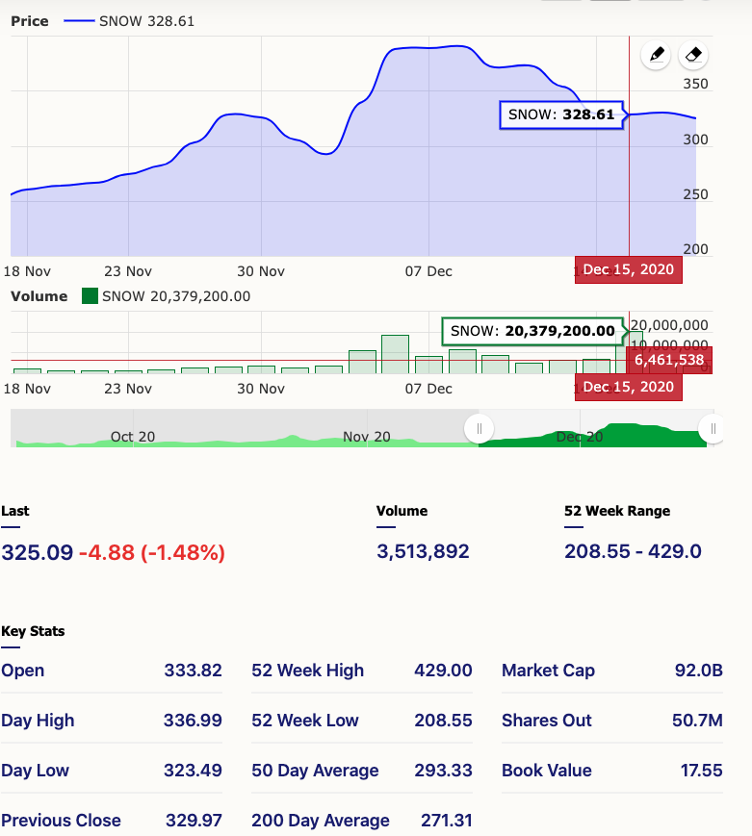Click the 6,461,538 volume axis label
The image size is (752, 836).
click(669, 360)
